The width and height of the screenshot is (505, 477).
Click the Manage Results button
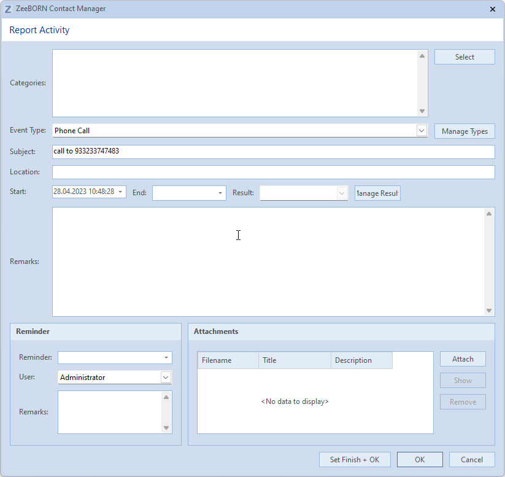(377, 193)
